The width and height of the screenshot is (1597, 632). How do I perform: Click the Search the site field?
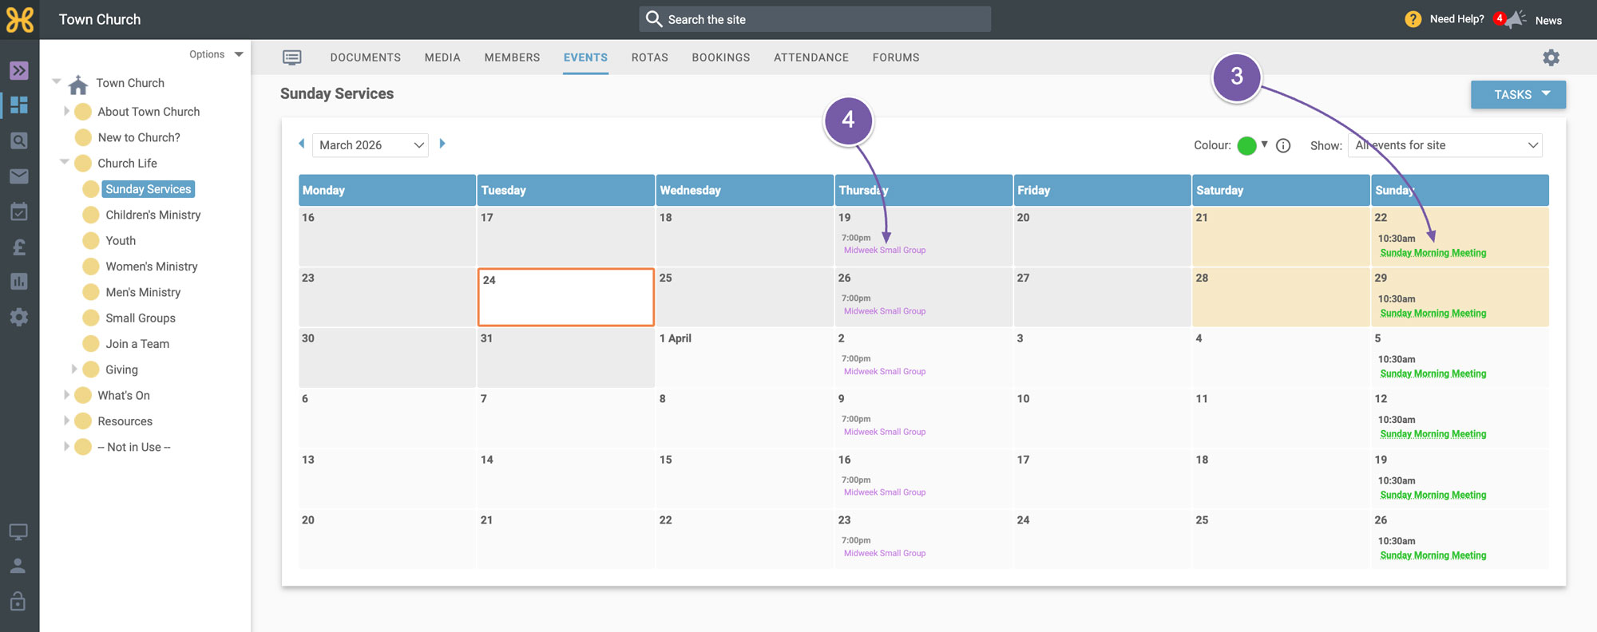pos(814,19)
